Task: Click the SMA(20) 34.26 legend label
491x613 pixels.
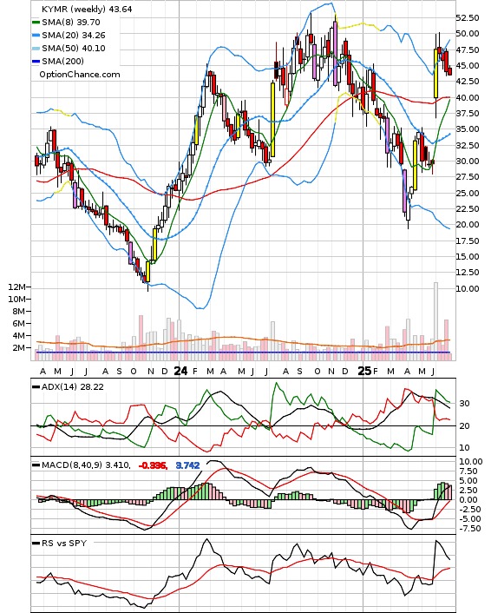Action: [74, 36]
